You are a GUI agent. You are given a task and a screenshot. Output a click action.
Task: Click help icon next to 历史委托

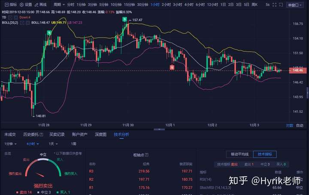pos(41,134)
